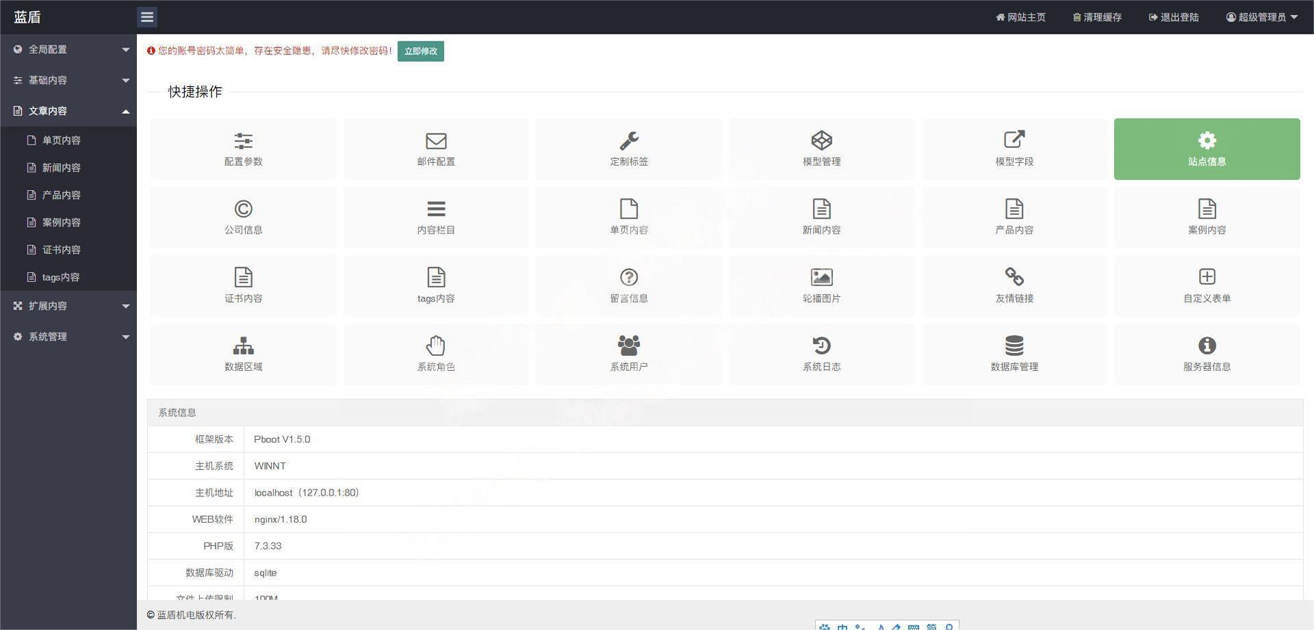Open 案例内容 tile in quick actions
This screenshot has height=630, width=1314.
1207,218
